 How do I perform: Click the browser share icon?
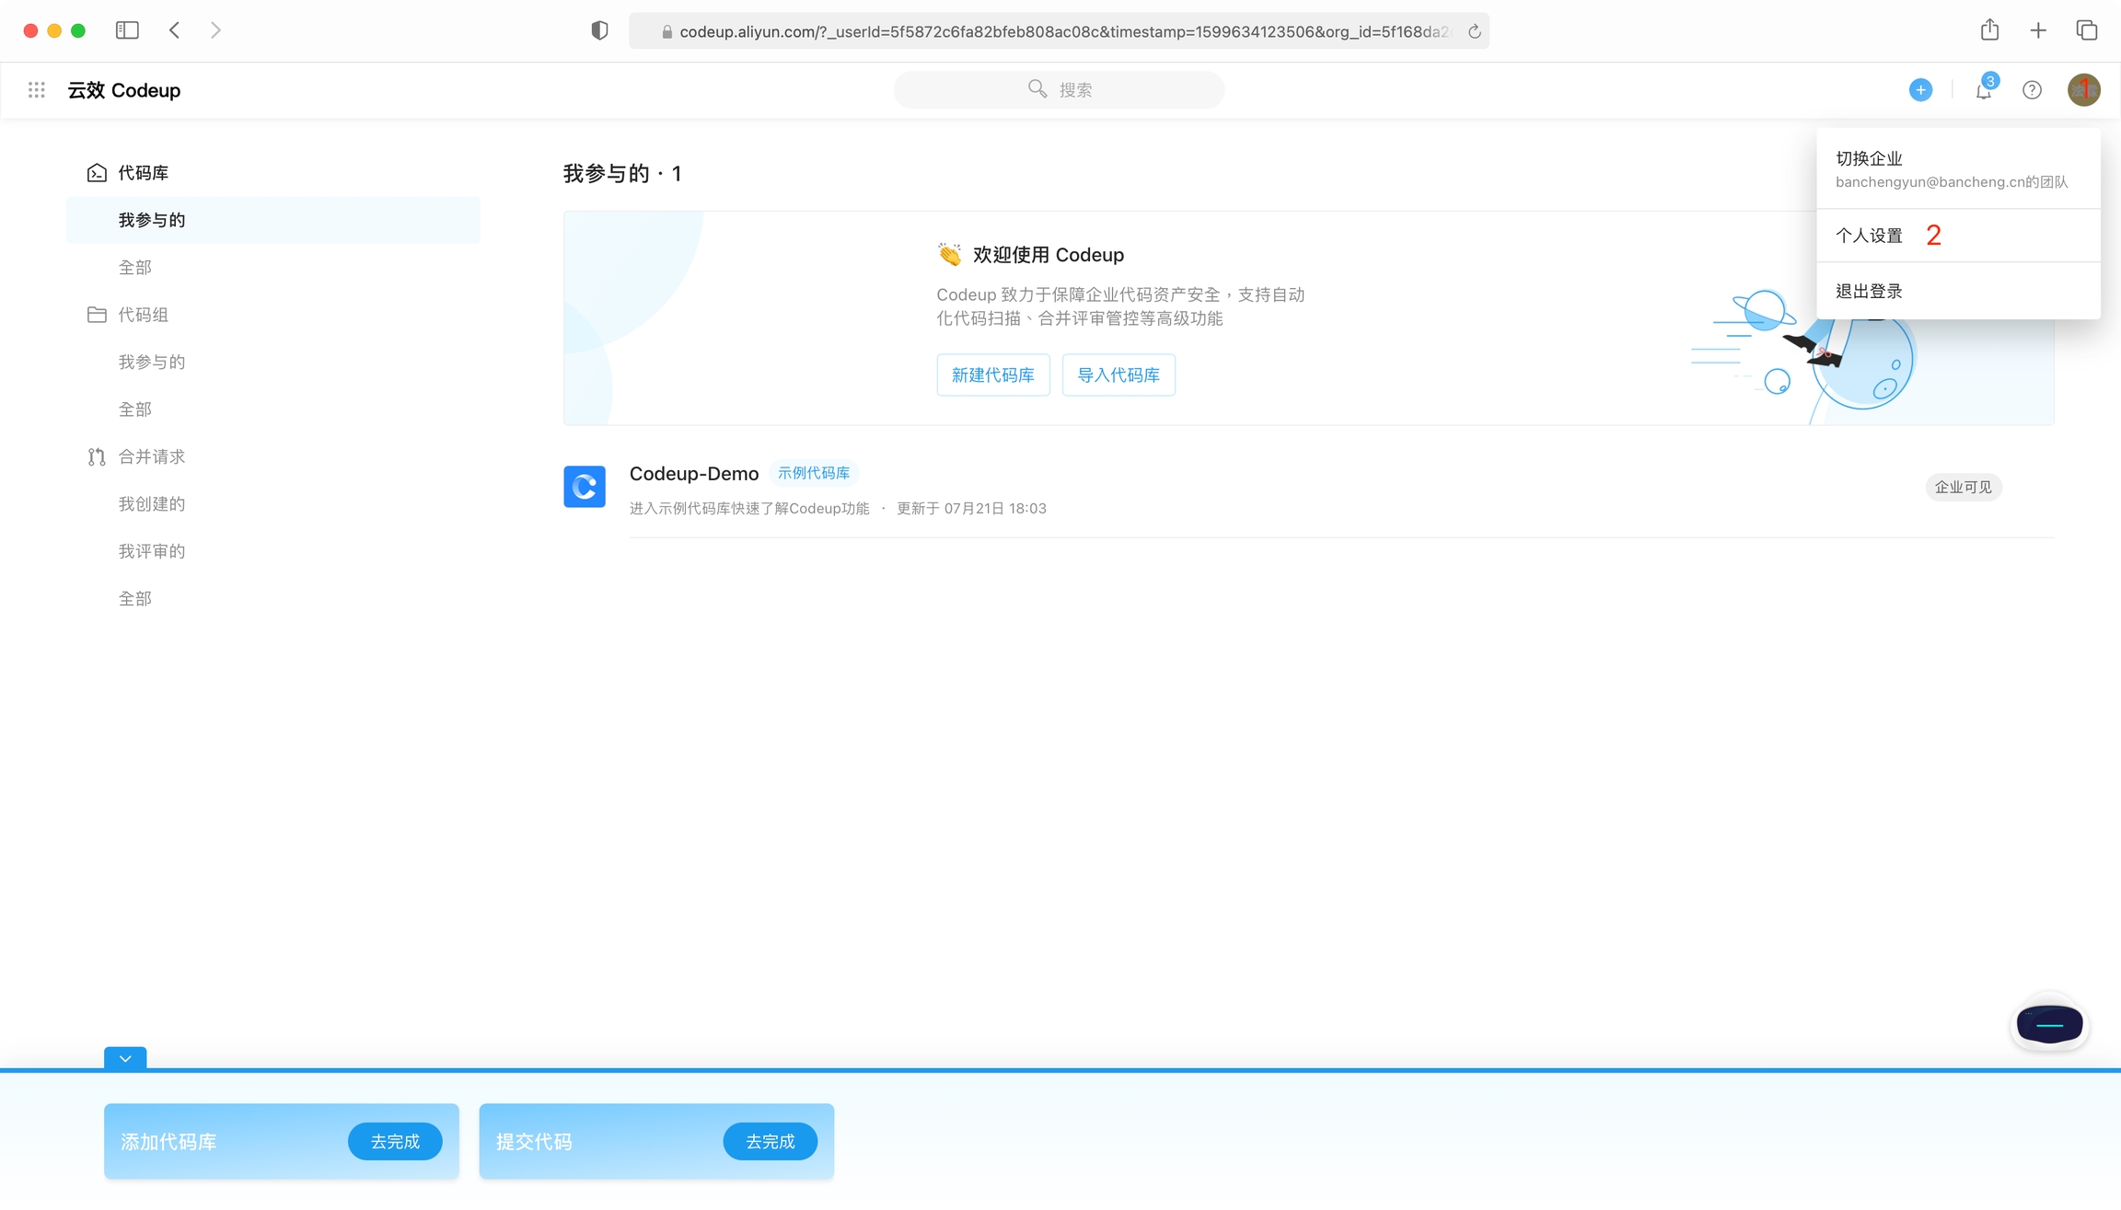click(1989, 30)
